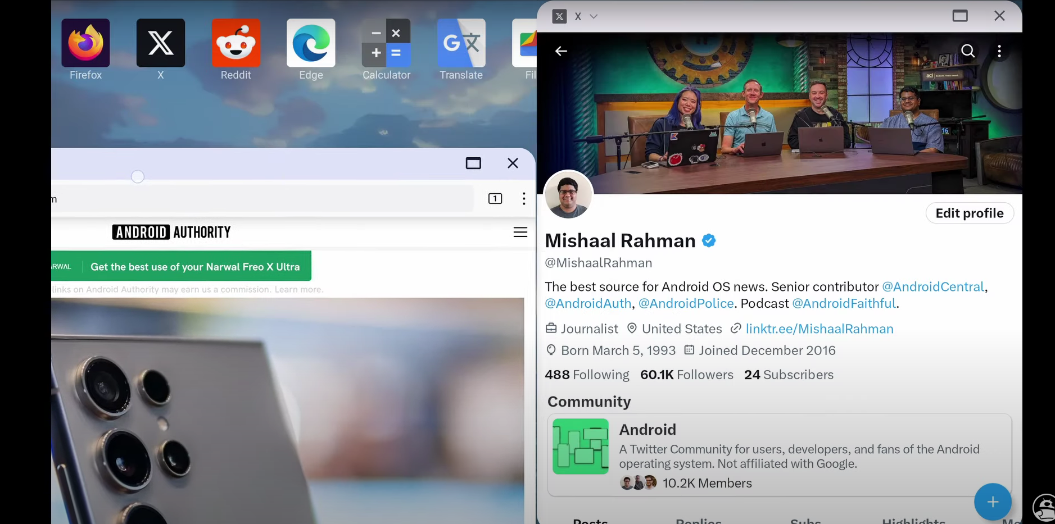Tap the blue compose plus button
The width and height of the screenshot is (1055, 524).
[x=993, y=502]
